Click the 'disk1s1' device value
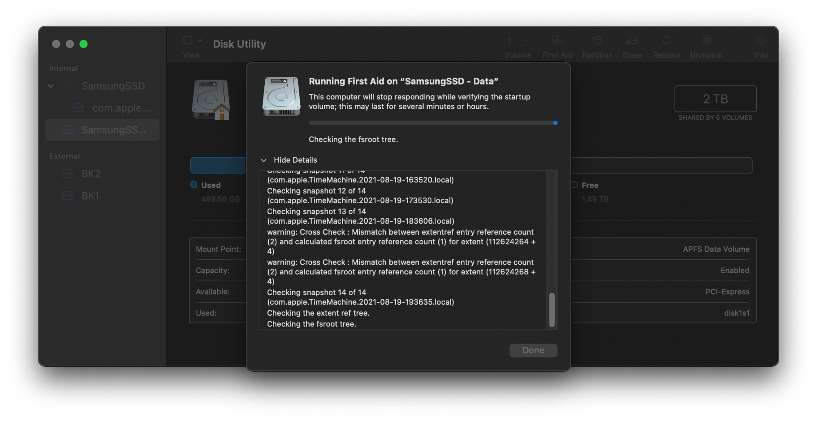This screenshot has width=817, height=422. point(737,313)
